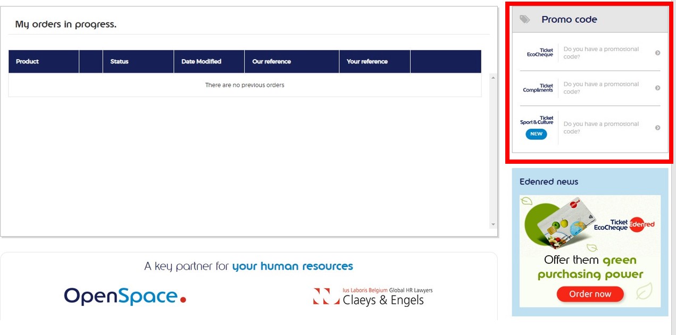The image size is (676, 335).
Task: Open the arrow next to Ticket Compliments promo
Action: 657,88
